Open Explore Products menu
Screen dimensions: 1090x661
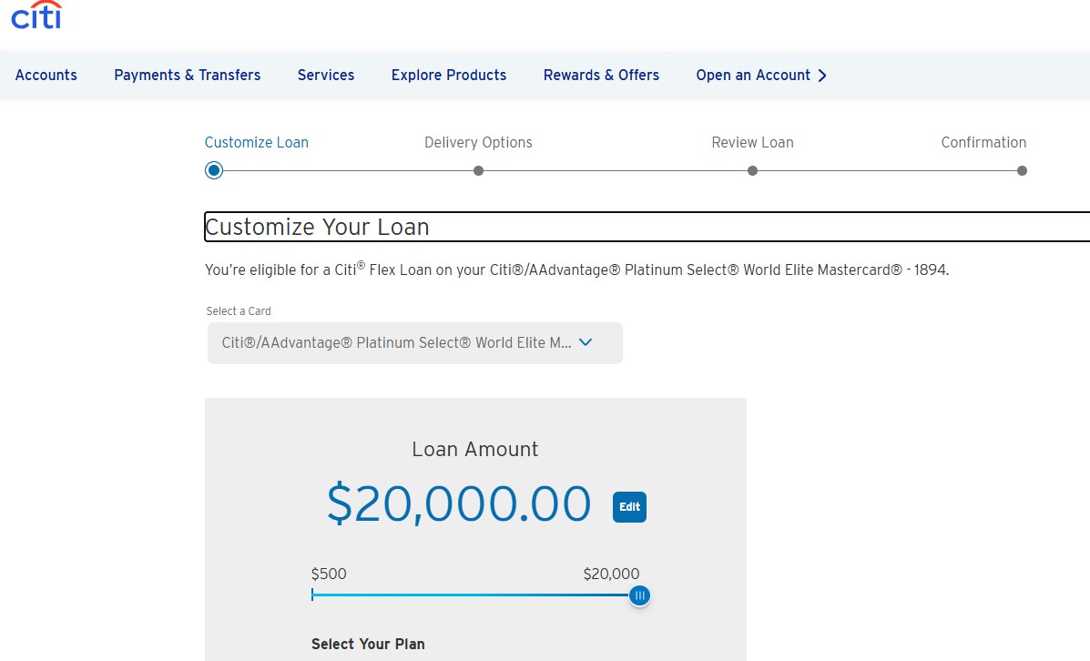tap(449, 75)
